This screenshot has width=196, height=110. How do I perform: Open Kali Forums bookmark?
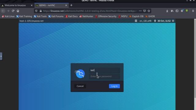[x=56, y=16]
